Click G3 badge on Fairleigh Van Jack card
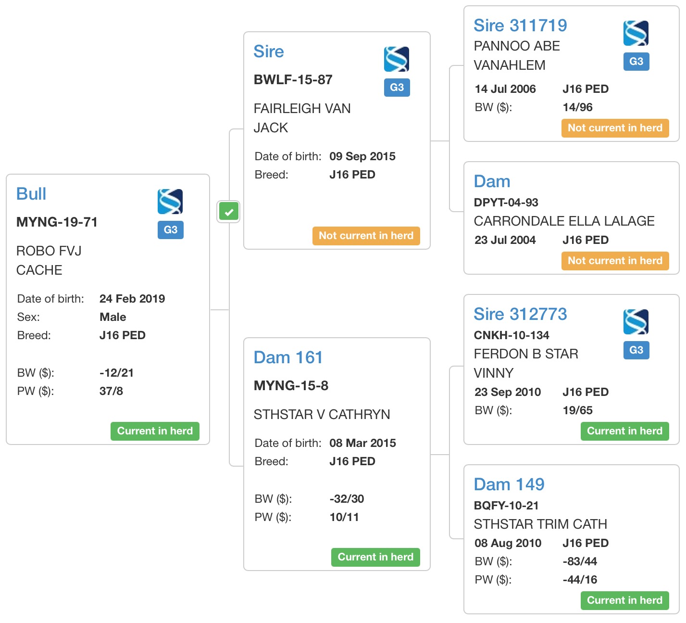Image resolution: width=686 pixels, height=623 pixels. click(397, 88)
